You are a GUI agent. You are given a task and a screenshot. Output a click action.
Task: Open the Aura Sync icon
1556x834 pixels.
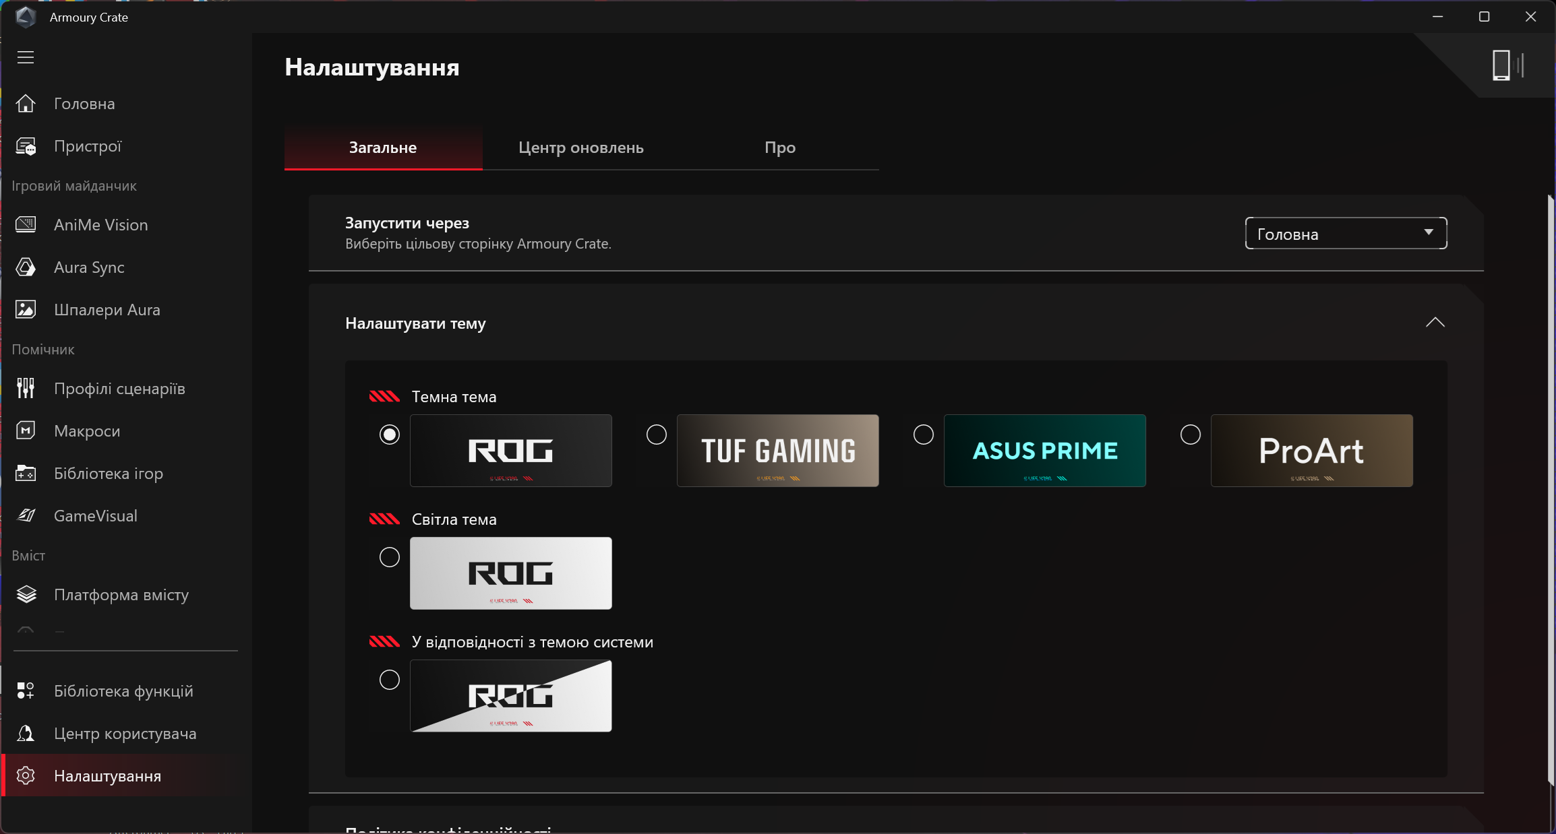(x=26, y=267)
